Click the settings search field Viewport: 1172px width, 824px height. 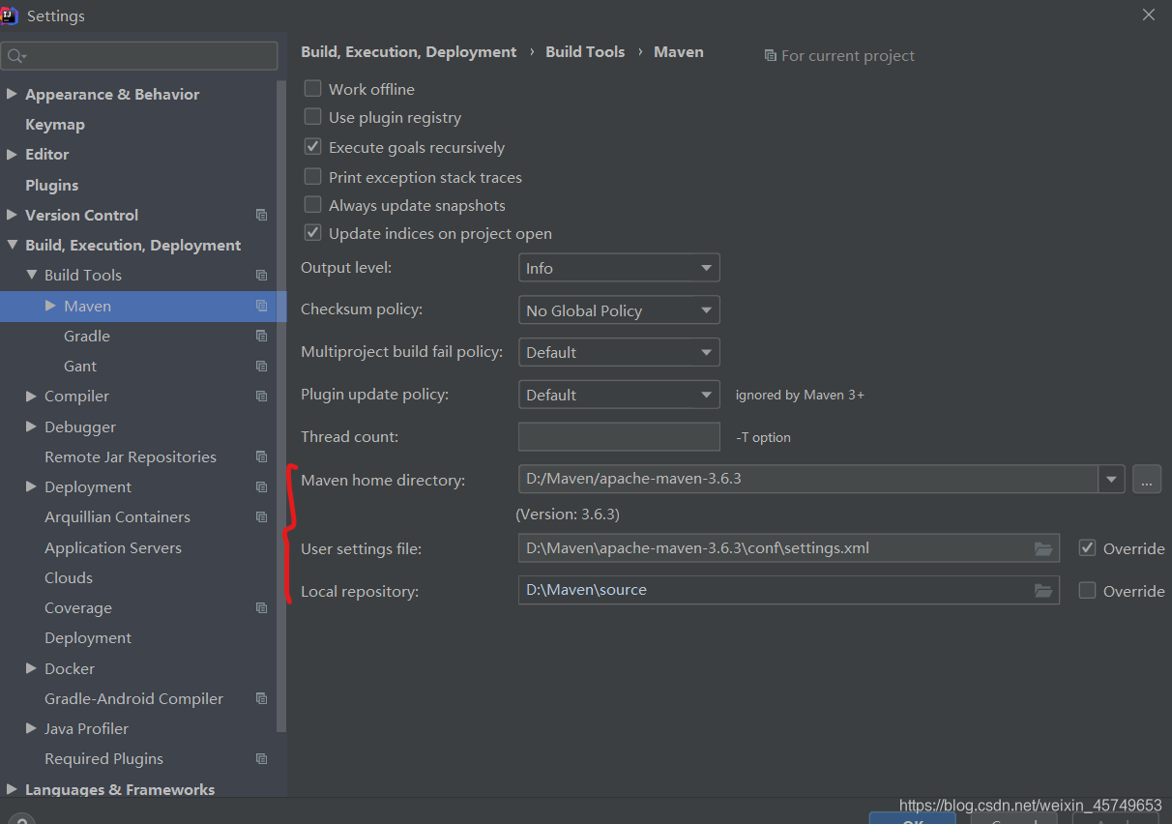[x=139, y=56]
